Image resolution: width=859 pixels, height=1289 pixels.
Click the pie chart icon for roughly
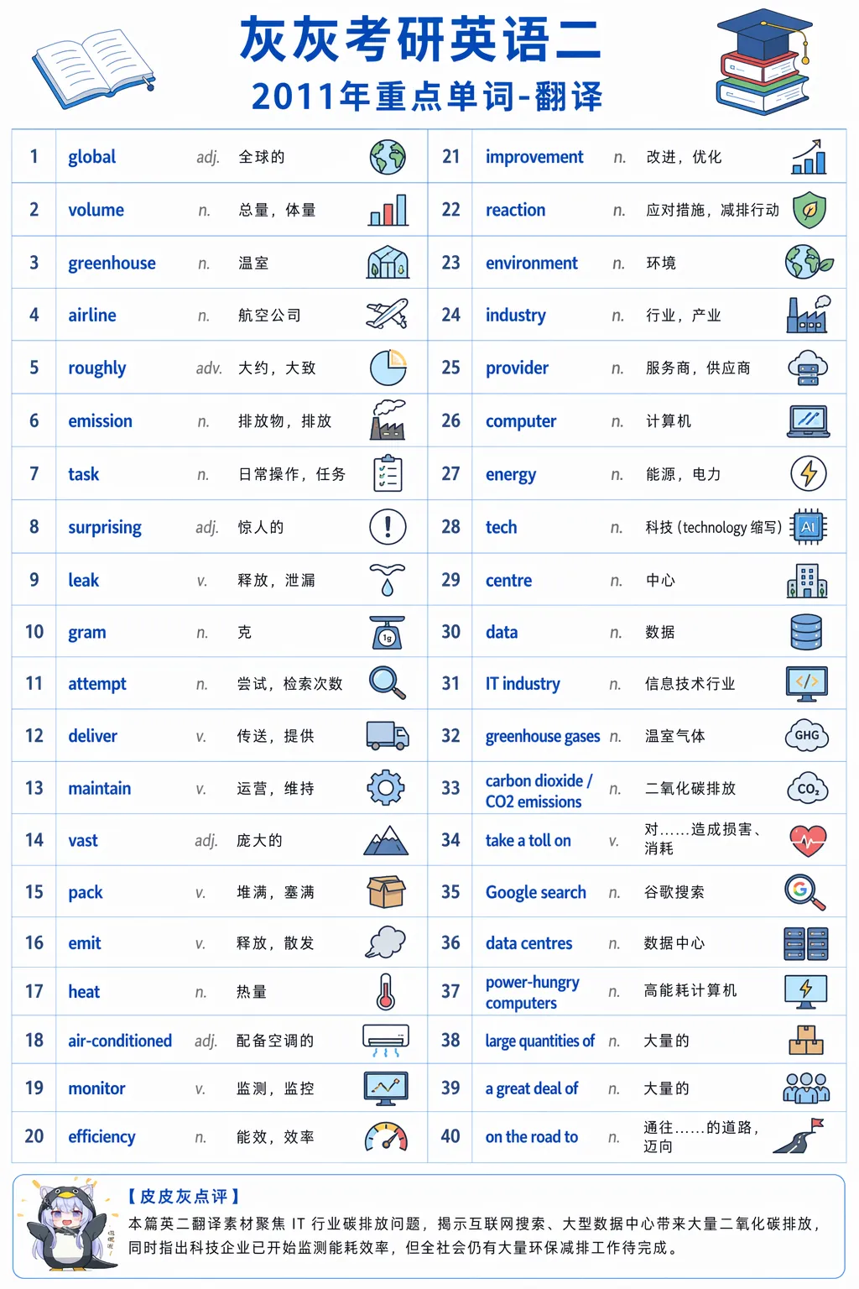pos(388,368)
